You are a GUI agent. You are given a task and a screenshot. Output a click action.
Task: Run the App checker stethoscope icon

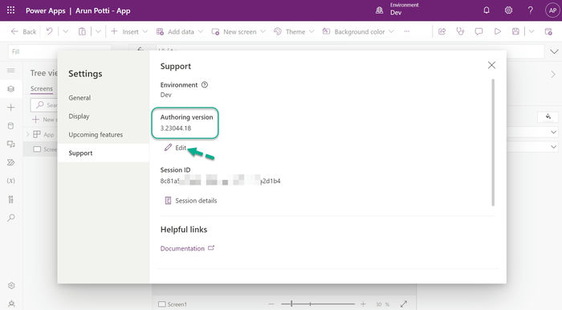[x=460, y=31]
